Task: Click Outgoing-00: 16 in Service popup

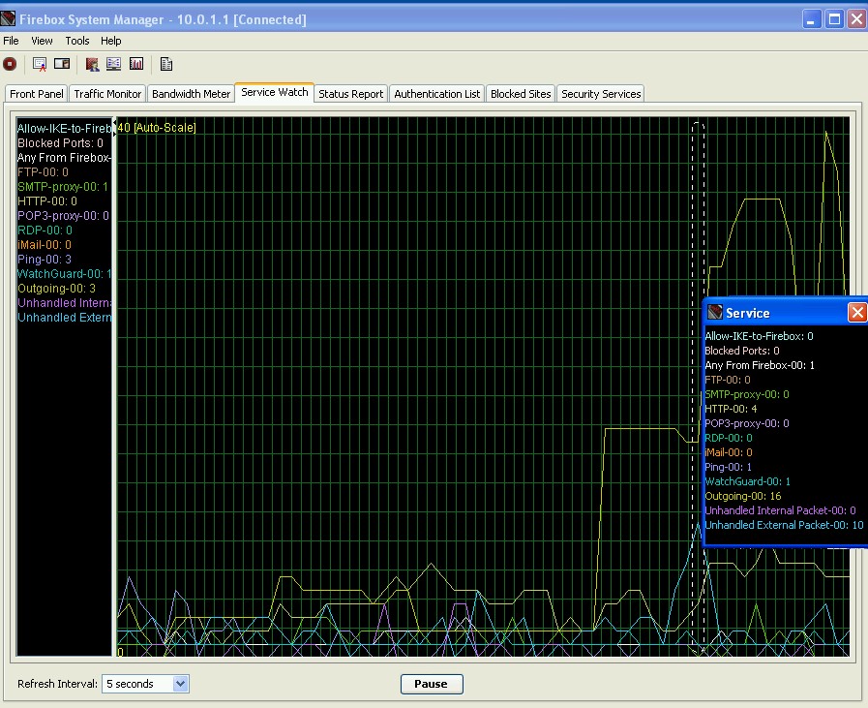Action: pos(743,496)
